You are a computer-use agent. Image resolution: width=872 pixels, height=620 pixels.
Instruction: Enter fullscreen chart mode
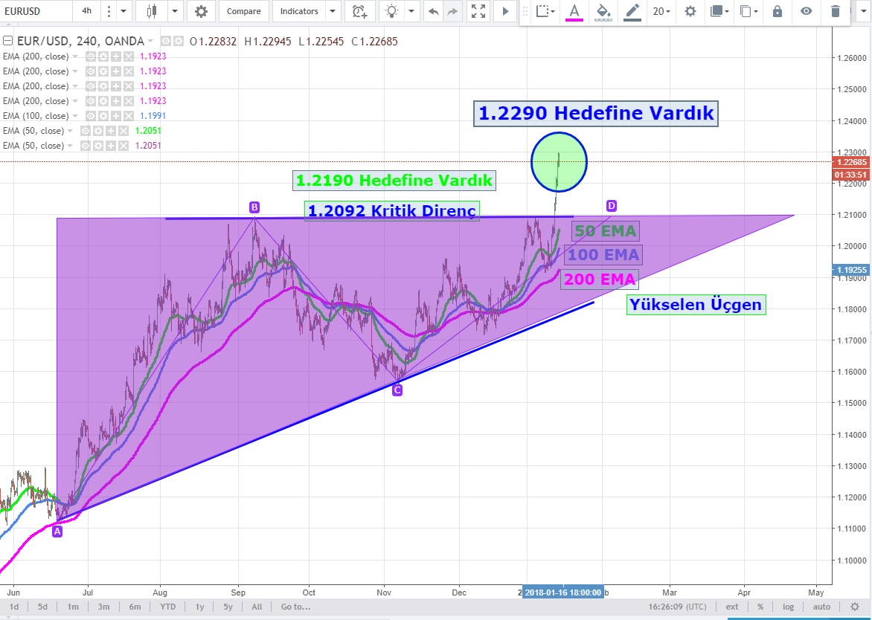[x=478, y=11]
